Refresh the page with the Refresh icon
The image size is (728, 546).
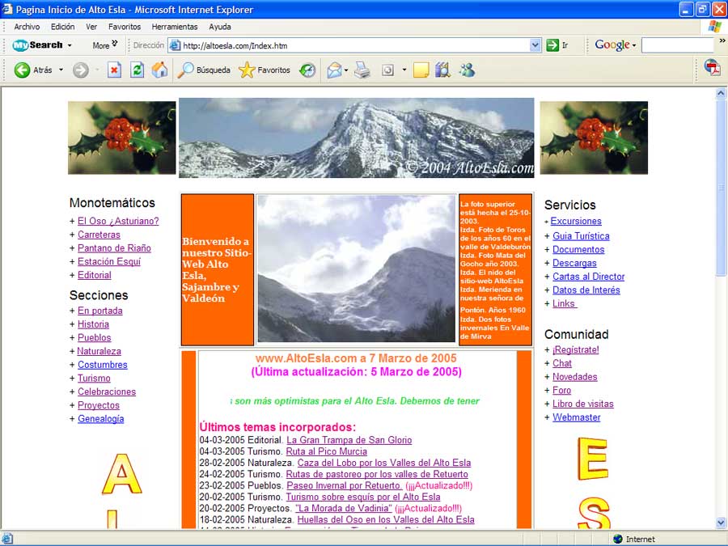(137, 70)
